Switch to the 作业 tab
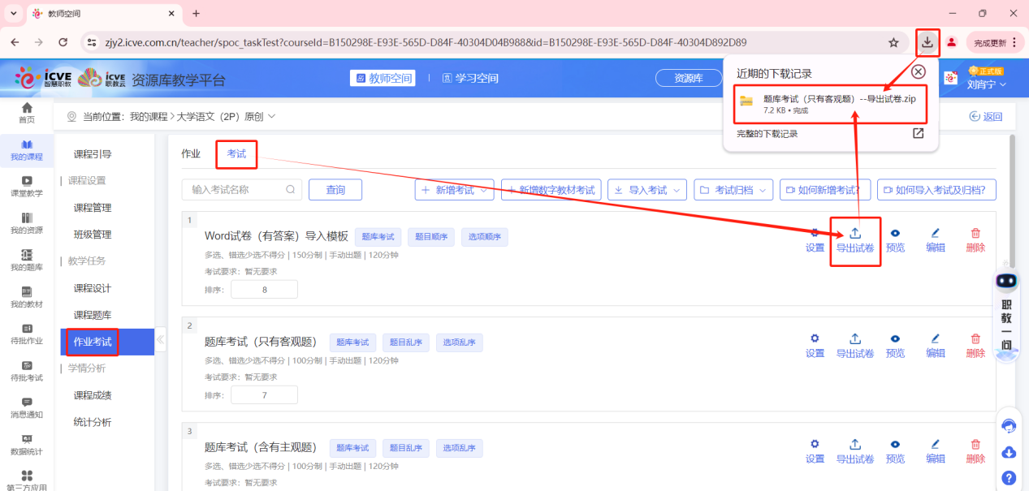Image resolution: width=1029 pixels, height=491 pixels. (x=191, y=153)
